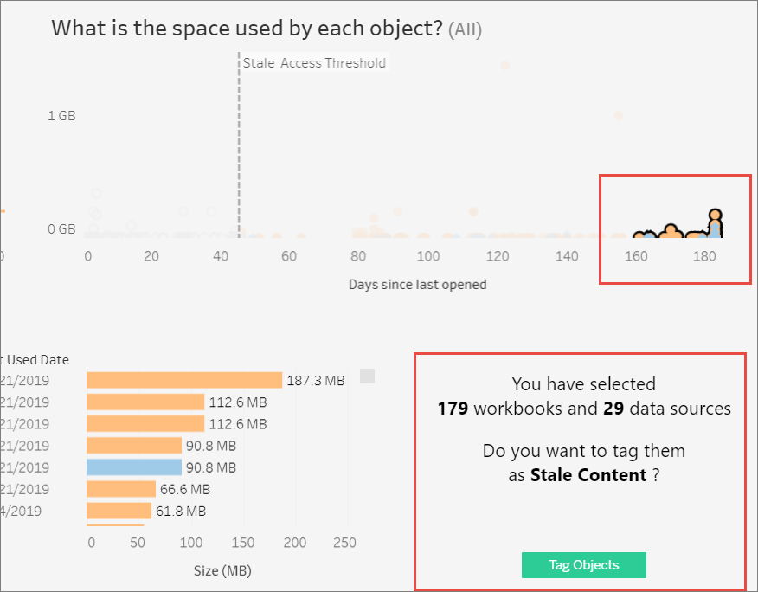Click the 'Stale Content' bold text
Viewport: 758px width, 592px height.
pos(588,475)
